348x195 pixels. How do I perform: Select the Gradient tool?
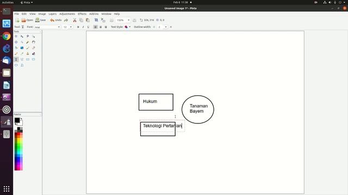[22, 48]
